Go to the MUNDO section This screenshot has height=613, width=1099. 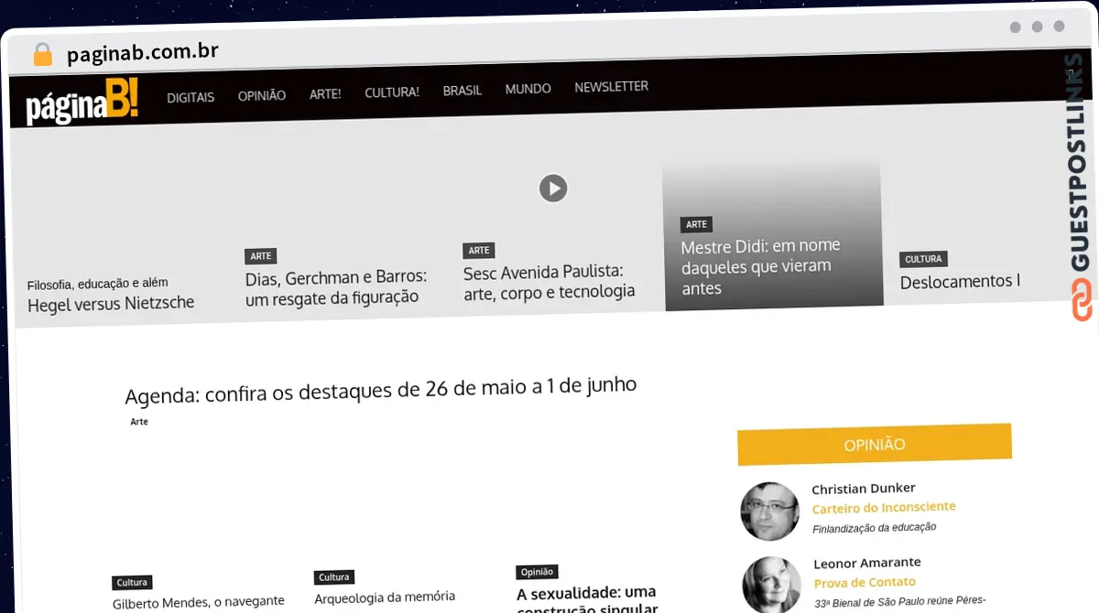pos(528,89)
